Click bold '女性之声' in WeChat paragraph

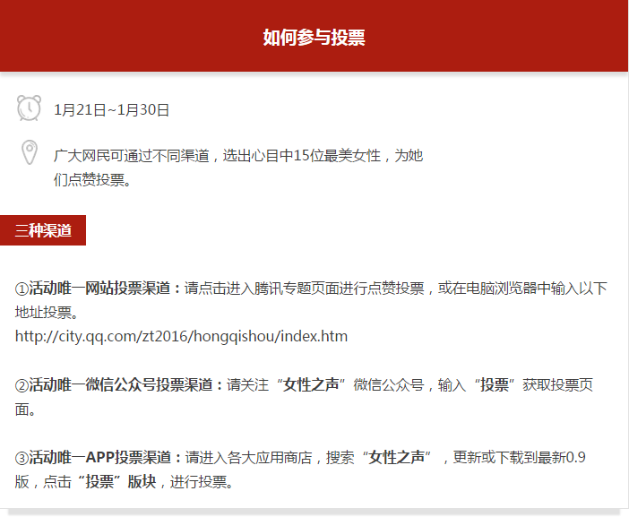tap(311, 384)
